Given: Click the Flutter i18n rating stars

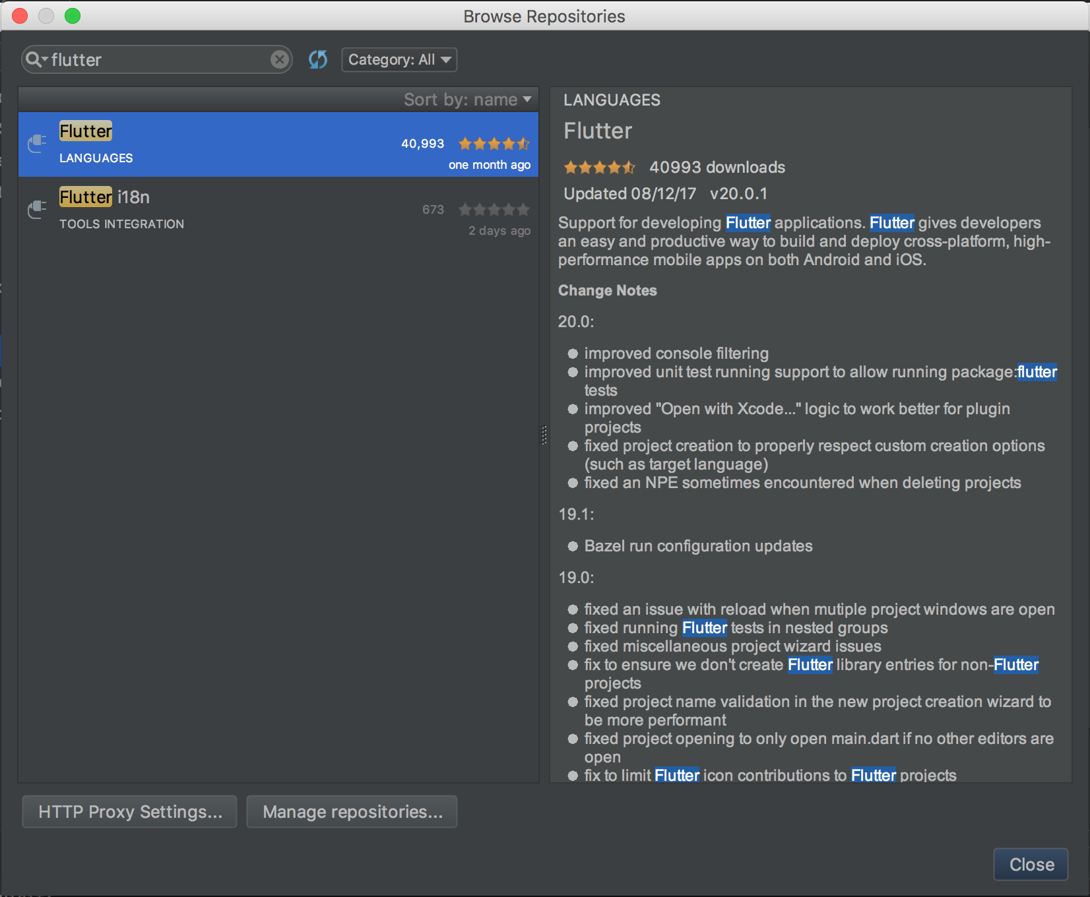Looking at the screenshot, I should pyautogui.click(x=494, y=210).
